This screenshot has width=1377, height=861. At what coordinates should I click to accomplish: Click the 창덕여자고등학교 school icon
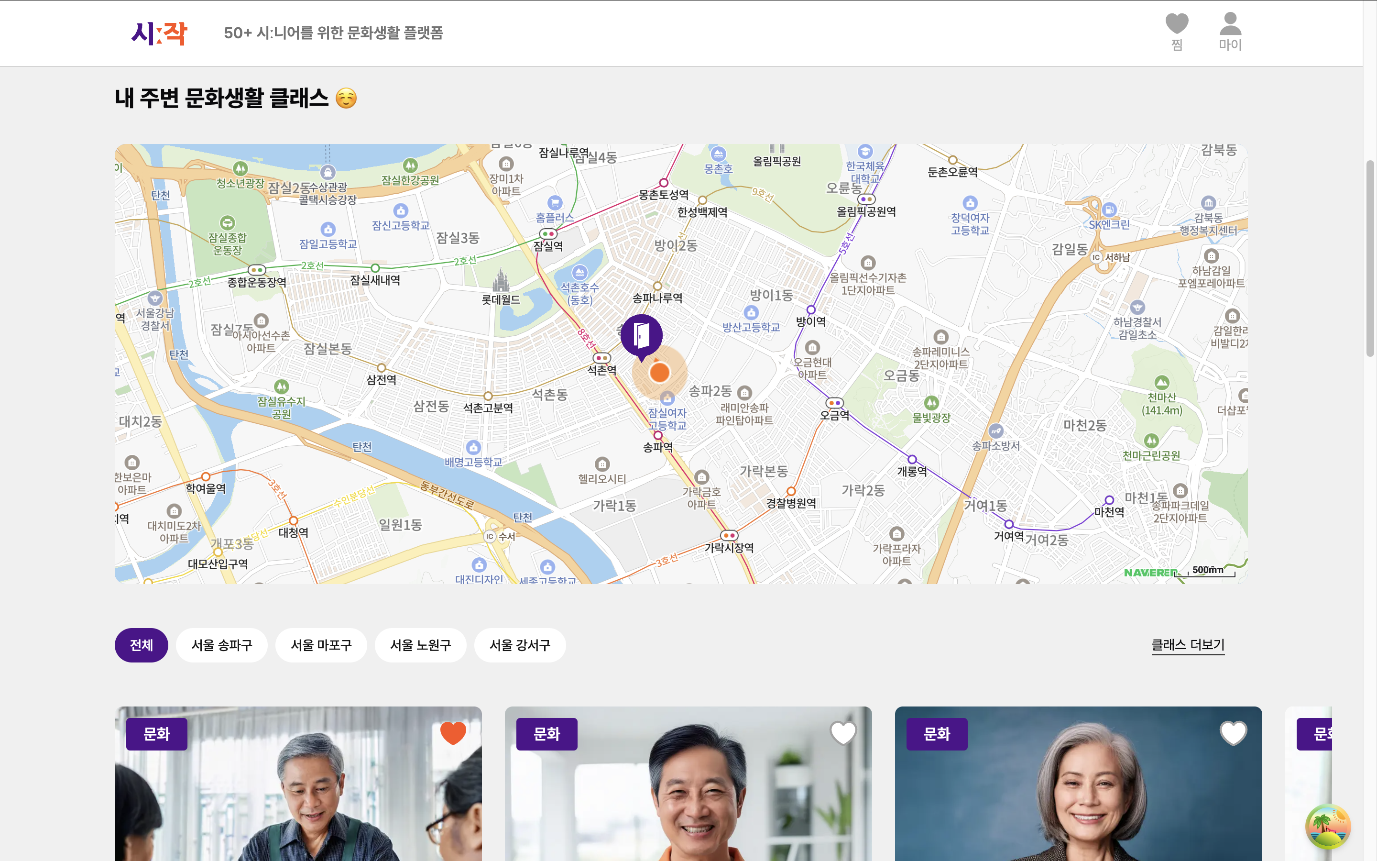pos(970,203)
